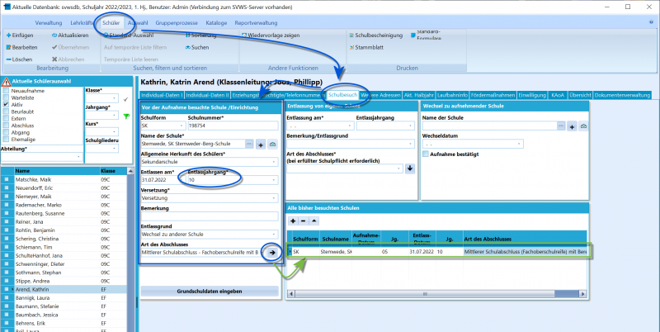Open the Kataloge menu

[x=216, y=23]
